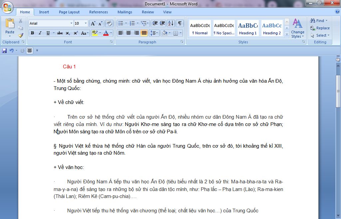The width and height of the screenshot is (341, 219).
Task: Click the Decrease Indent icon
Action: 155,23
